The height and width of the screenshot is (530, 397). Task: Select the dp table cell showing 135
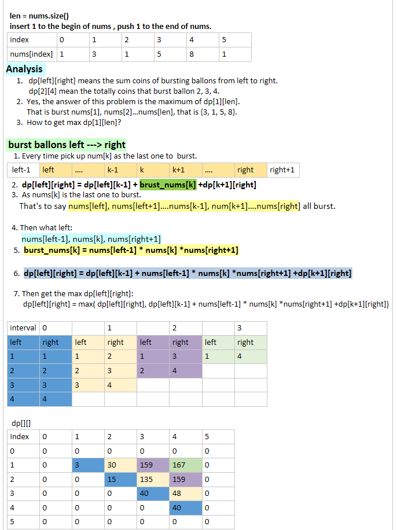click(x=152, y=479)
